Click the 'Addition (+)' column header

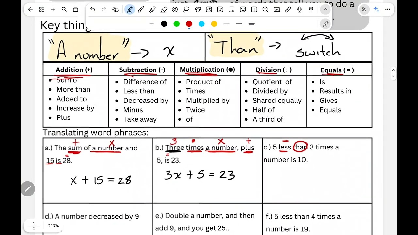pos(74,70)
